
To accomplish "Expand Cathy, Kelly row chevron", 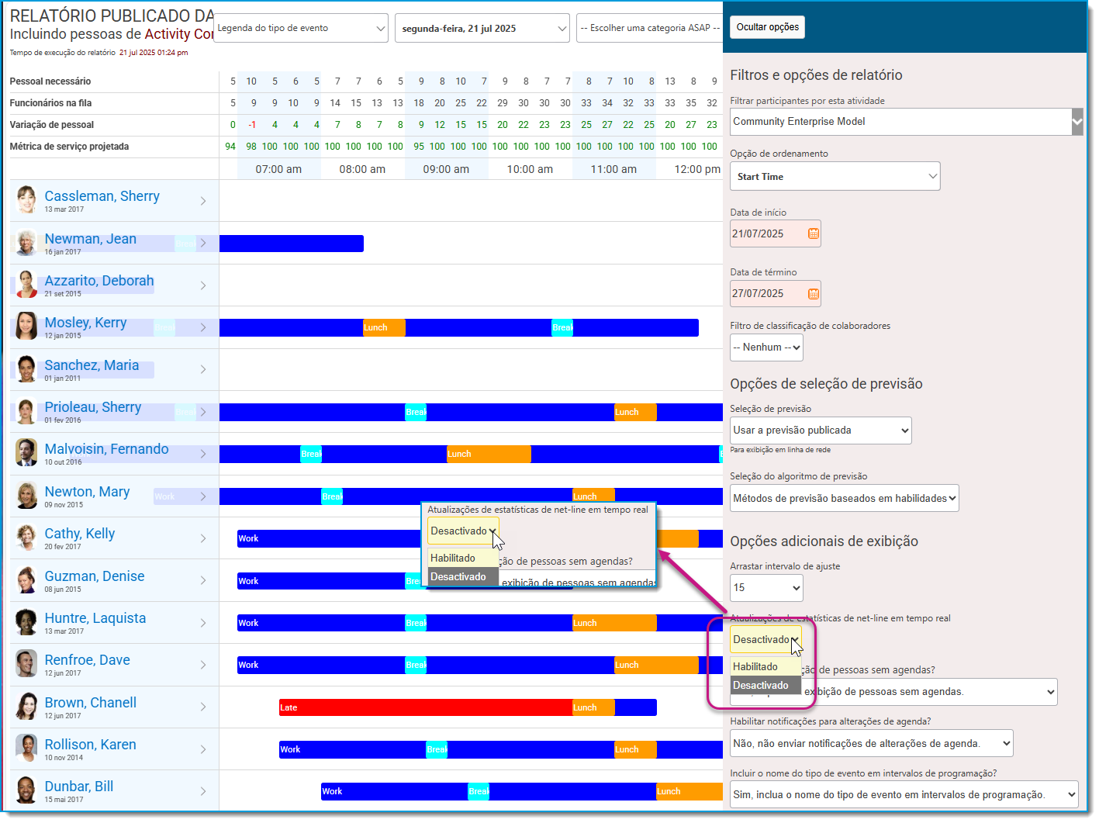I will 203,538.
